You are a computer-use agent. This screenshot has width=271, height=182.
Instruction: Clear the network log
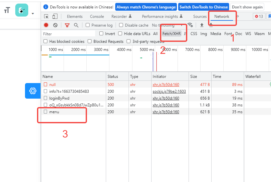pyautogui.click(x=55, y=25)
